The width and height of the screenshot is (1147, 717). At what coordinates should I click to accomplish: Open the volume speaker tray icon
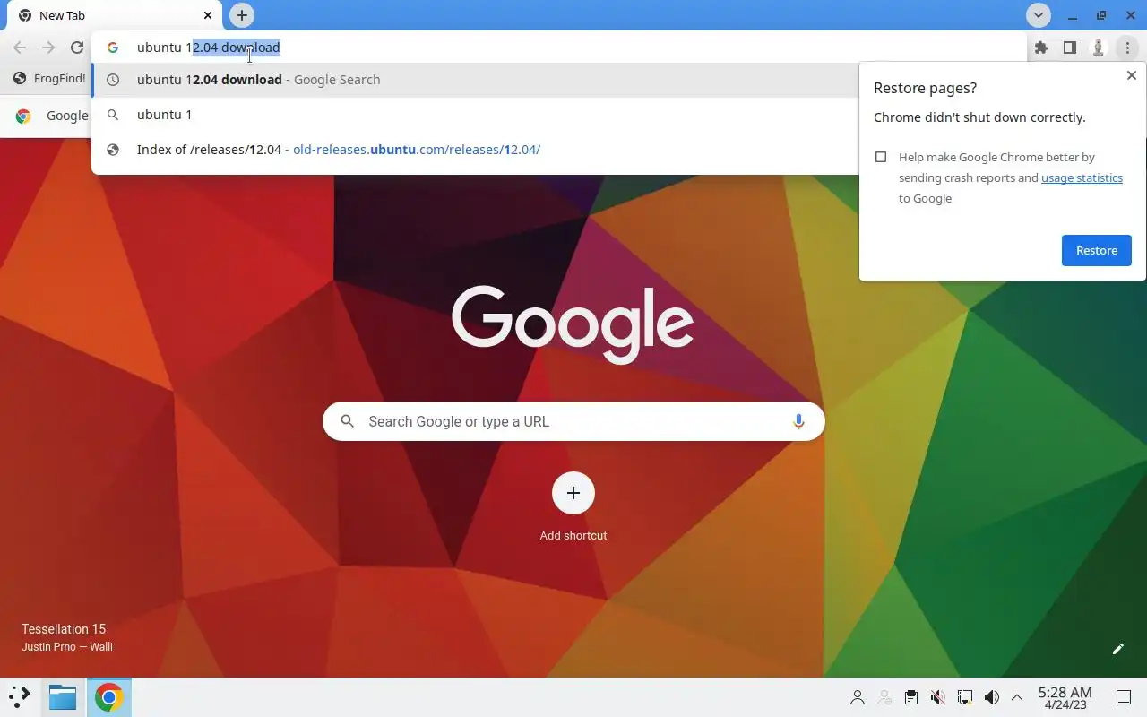click(991, 697)
